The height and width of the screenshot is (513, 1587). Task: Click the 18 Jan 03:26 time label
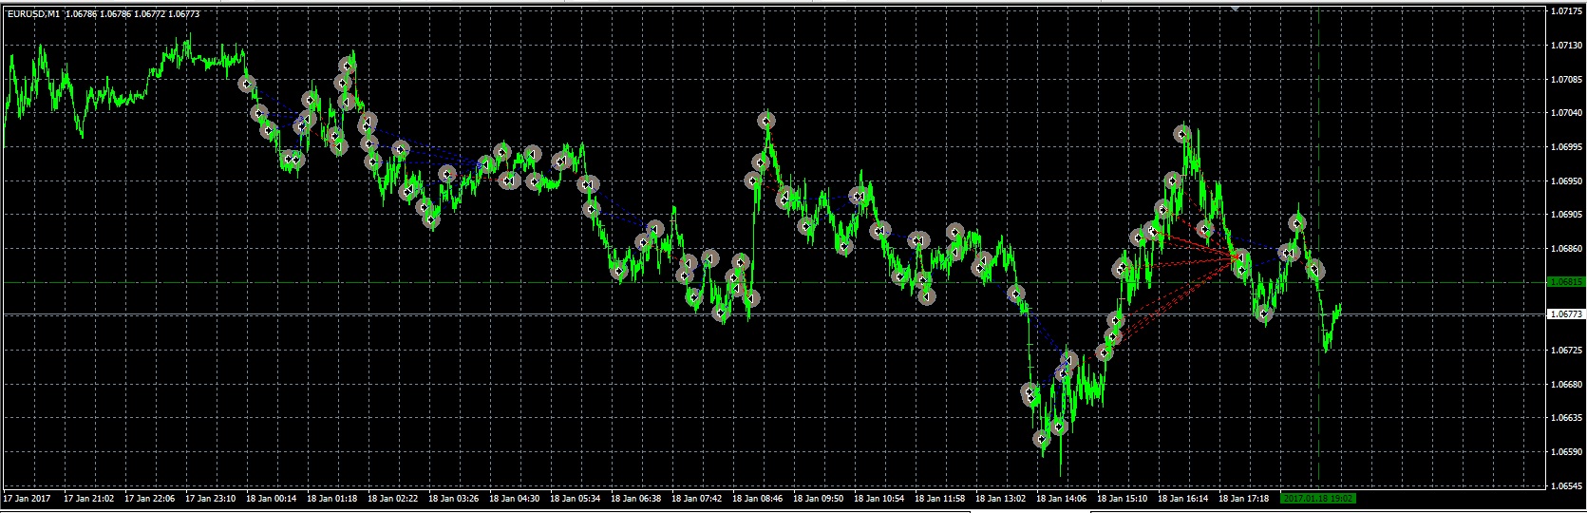454,498
